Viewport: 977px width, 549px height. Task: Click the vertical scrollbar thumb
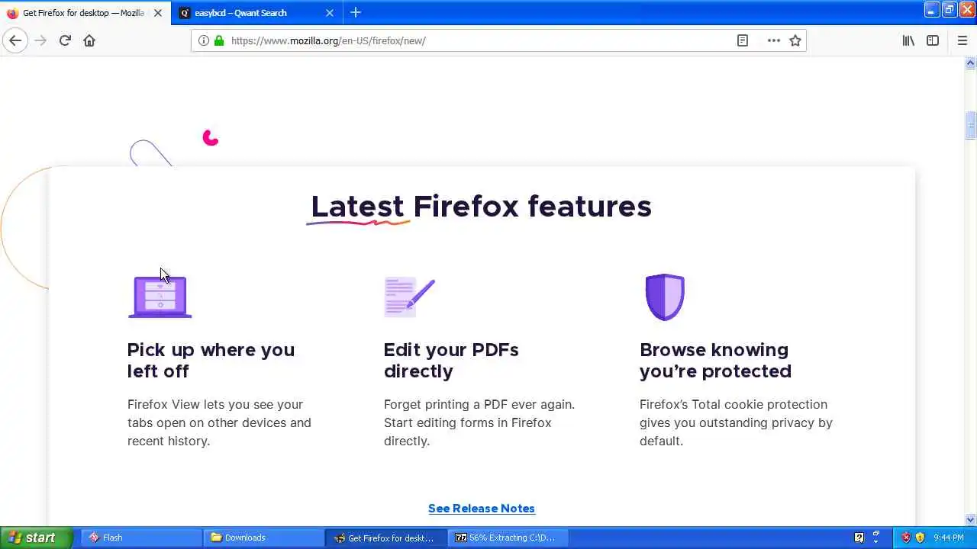coord(970,126)
